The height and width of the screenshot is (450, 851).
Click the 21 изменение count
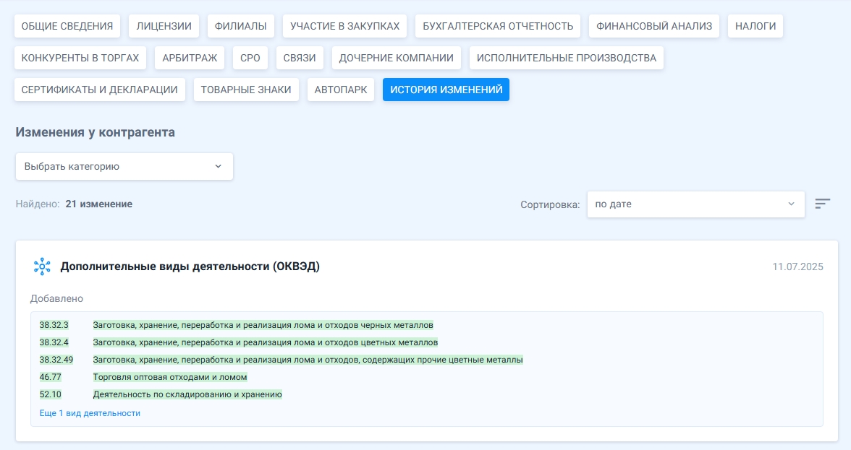[x=98, y=204]
